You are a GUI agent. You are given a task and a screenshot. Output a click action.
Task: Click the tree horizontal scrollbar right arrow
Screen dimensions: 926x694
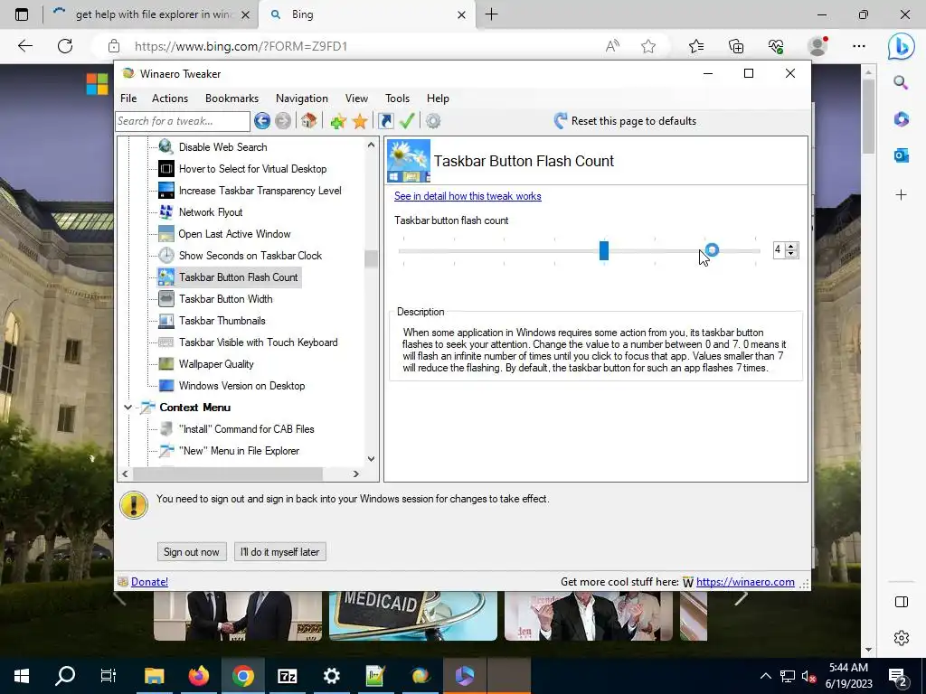(355, 474)
